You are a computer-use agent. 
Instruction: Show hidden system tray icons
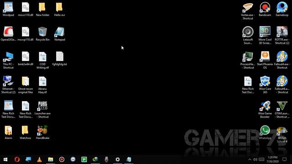point(250,159)
